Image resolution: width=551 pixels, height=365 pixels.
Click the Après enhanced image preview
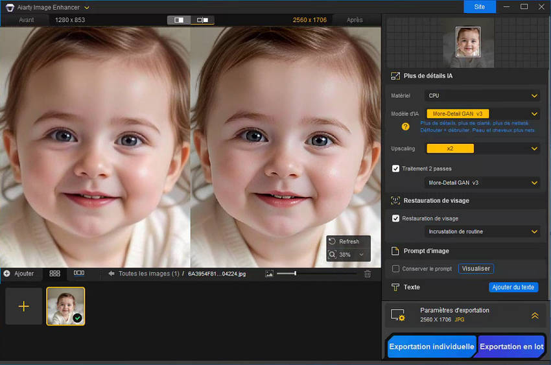click(286, 147)
